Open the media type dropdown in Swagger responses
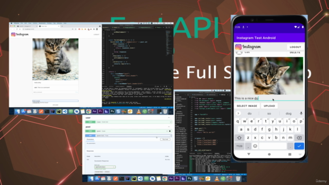 pos(105,167)
